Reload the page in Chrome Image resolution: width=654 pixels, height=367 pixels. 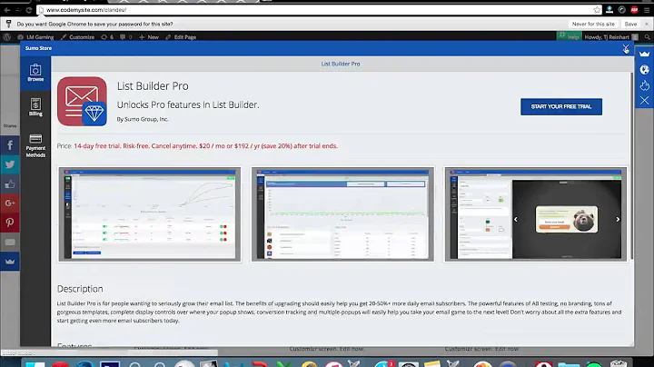click(x=28, y=10)
